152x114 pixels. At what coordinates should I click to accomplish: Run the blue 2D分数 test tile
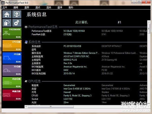coord(12,58)
